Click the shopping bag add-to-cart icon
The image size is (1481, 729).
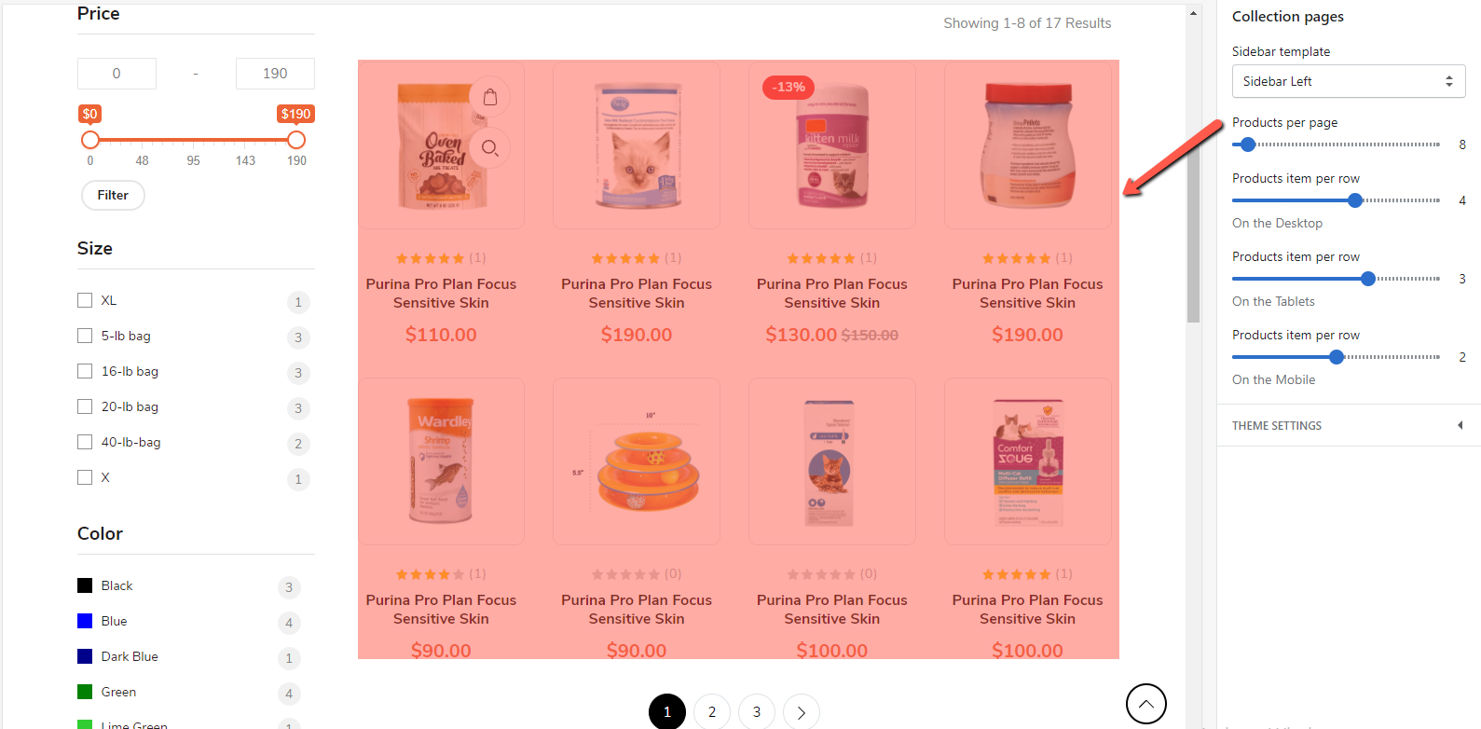tap(490, 97)
